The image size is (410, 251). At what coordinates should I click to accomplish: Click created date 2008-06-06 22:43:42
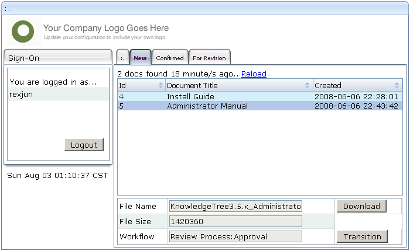(x=356, y=106)
